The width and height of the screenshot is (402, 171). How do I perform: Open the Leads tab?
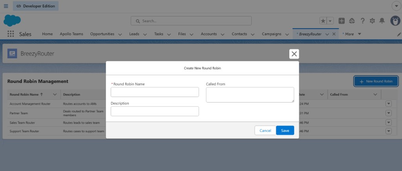[134, 34]
